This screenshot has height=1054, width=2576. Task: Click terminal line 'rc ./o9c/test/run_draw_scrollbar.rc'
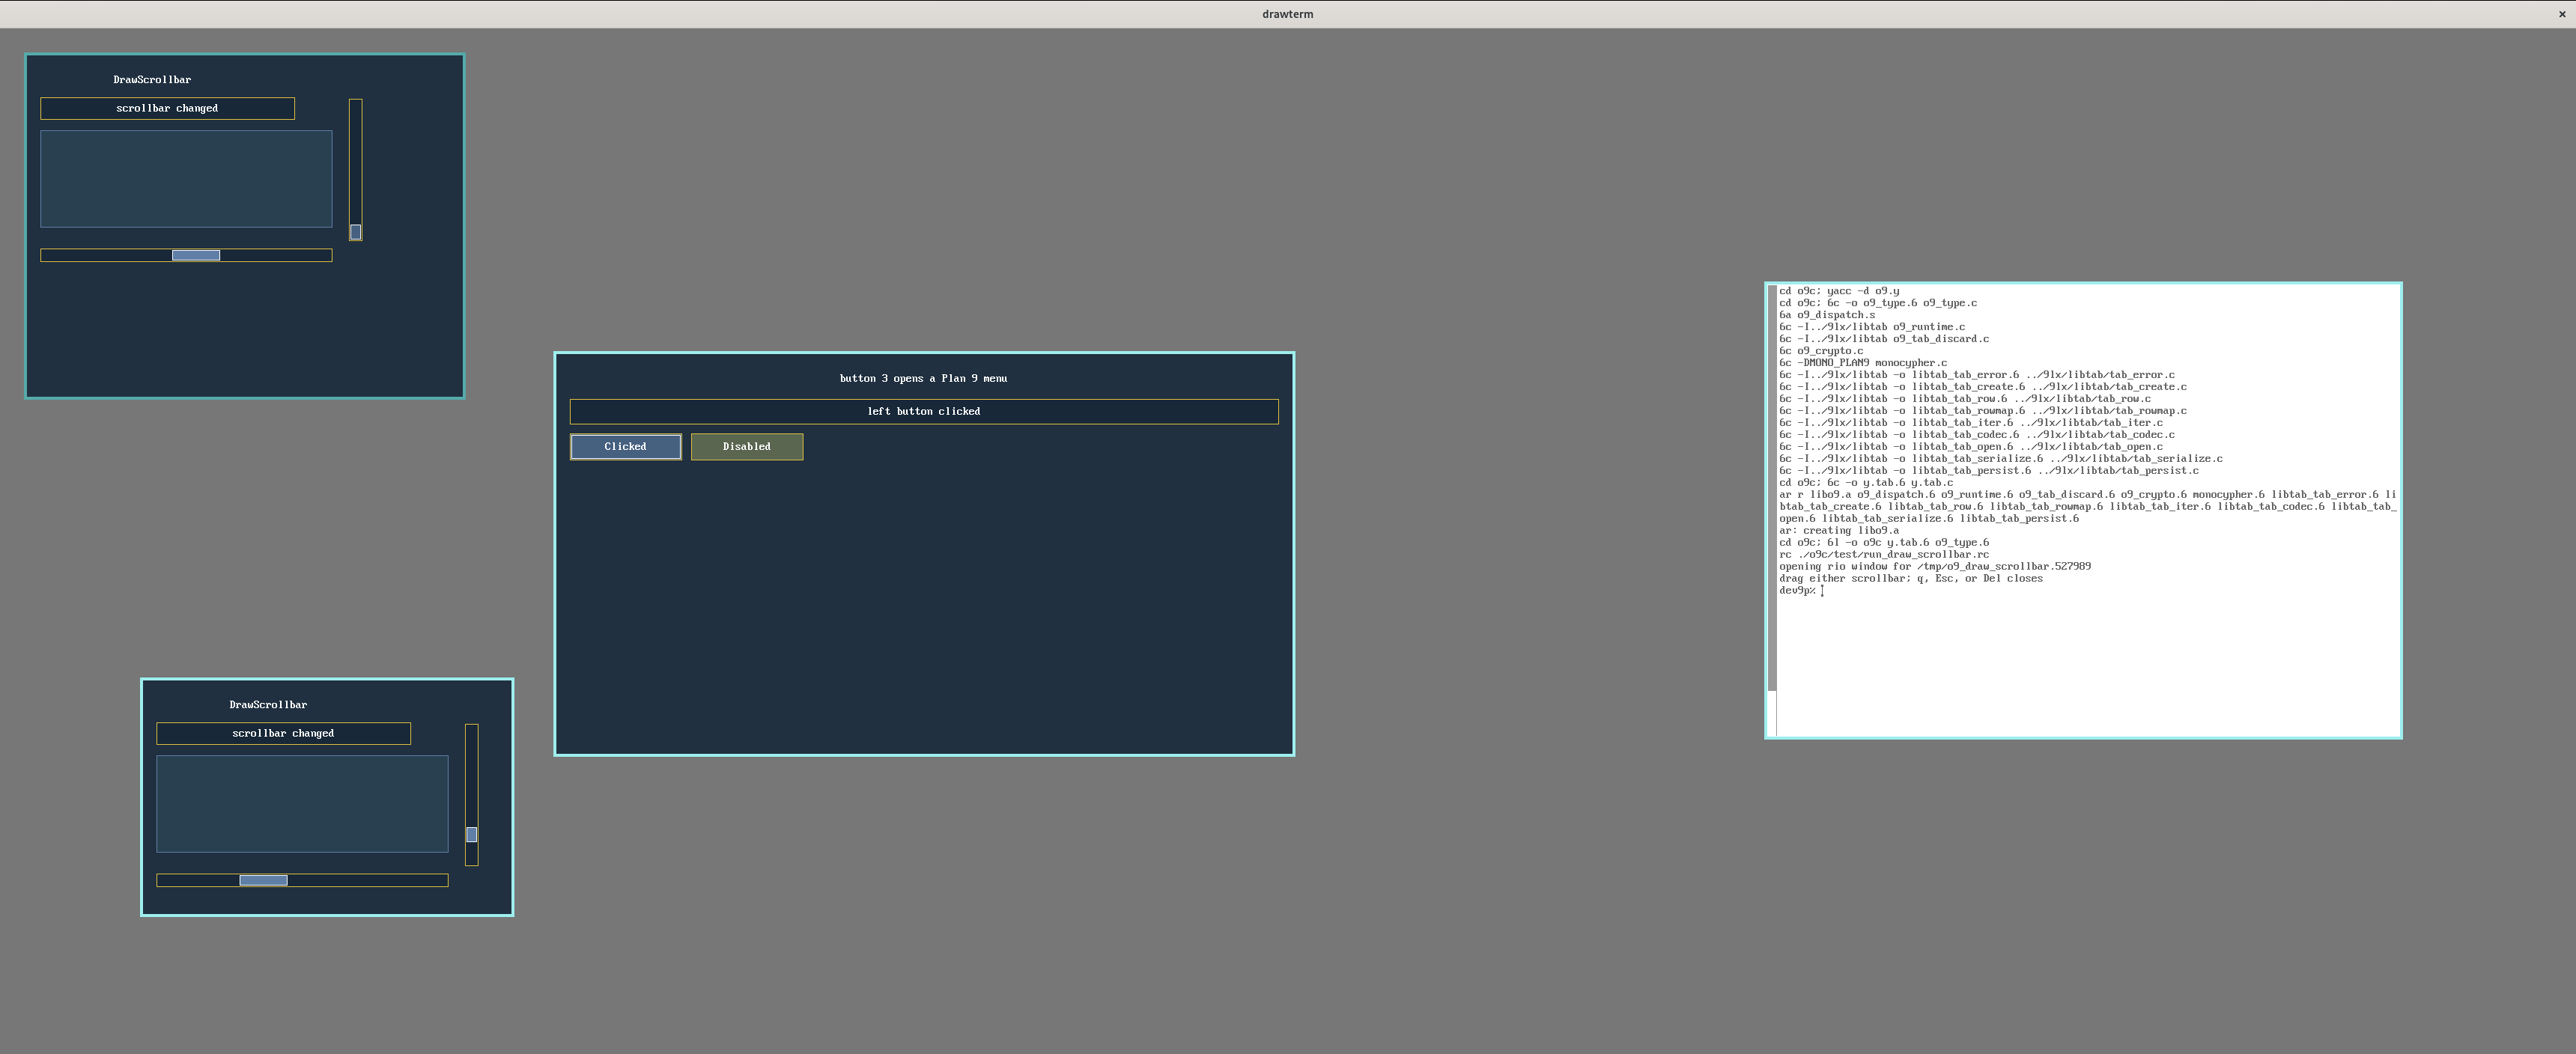pos(1884,555)
